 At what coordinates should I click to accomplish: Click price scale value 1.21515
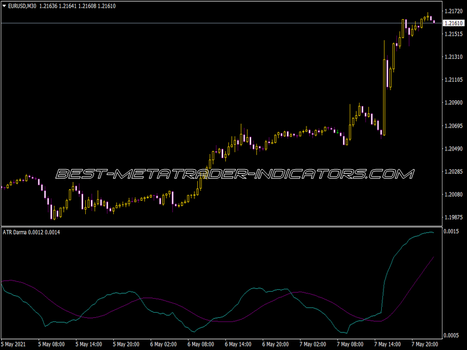pyautogui.click(x=454, y=34)
